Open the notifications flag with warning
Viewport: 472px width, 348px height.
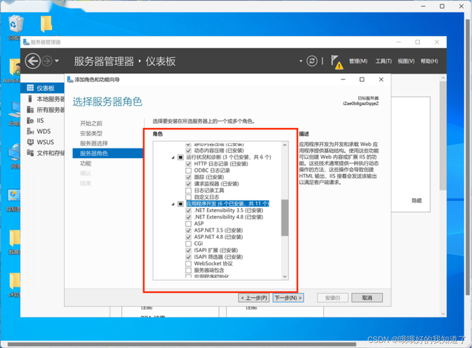336,62
